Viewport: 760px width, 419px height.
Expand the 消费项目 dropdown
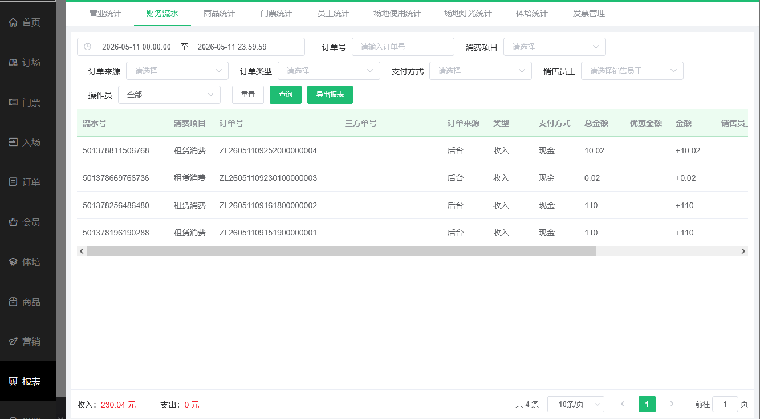pyautogui.click(x=555, y=47)
